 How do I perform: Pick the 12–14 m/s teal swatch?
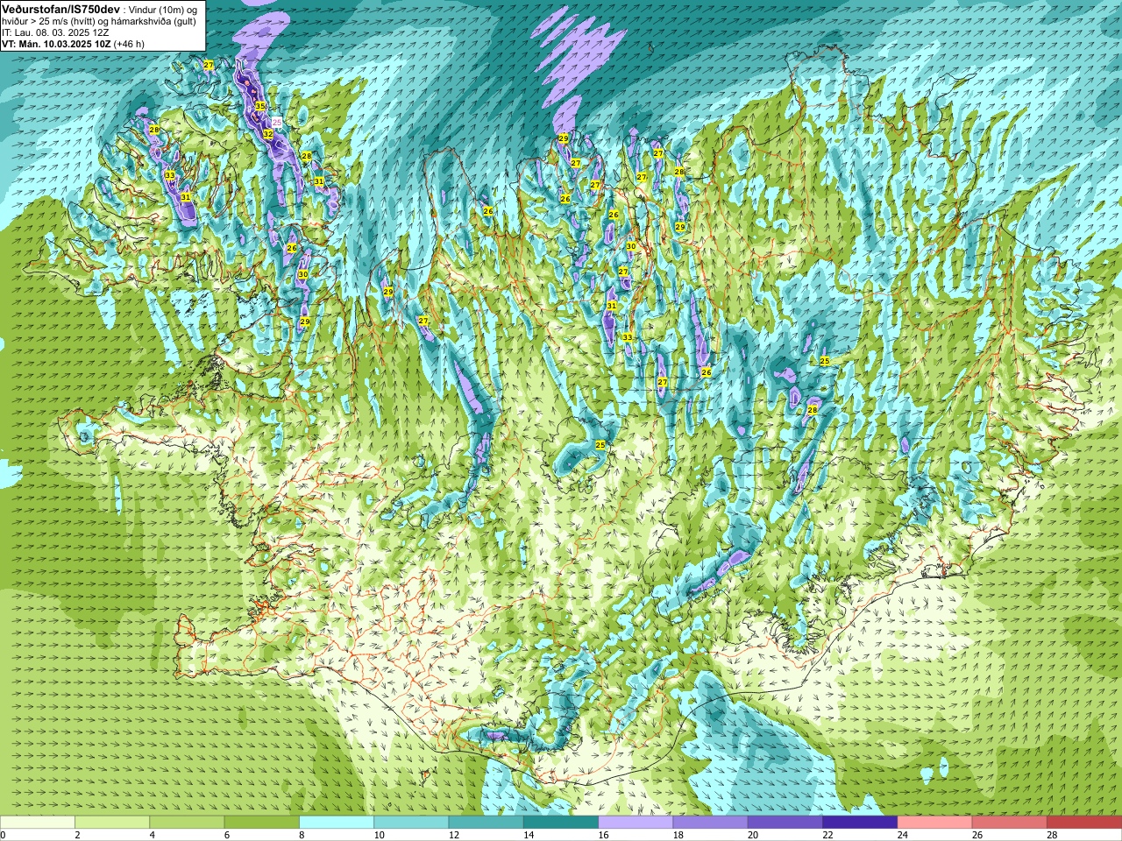486,823
